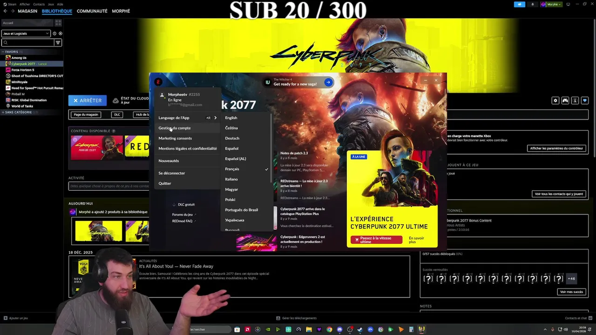Image resolution: width=596 pixels, height=335 pixels.
Task: Toggle ready-to-play filter icon
Action: click(60, 33)
